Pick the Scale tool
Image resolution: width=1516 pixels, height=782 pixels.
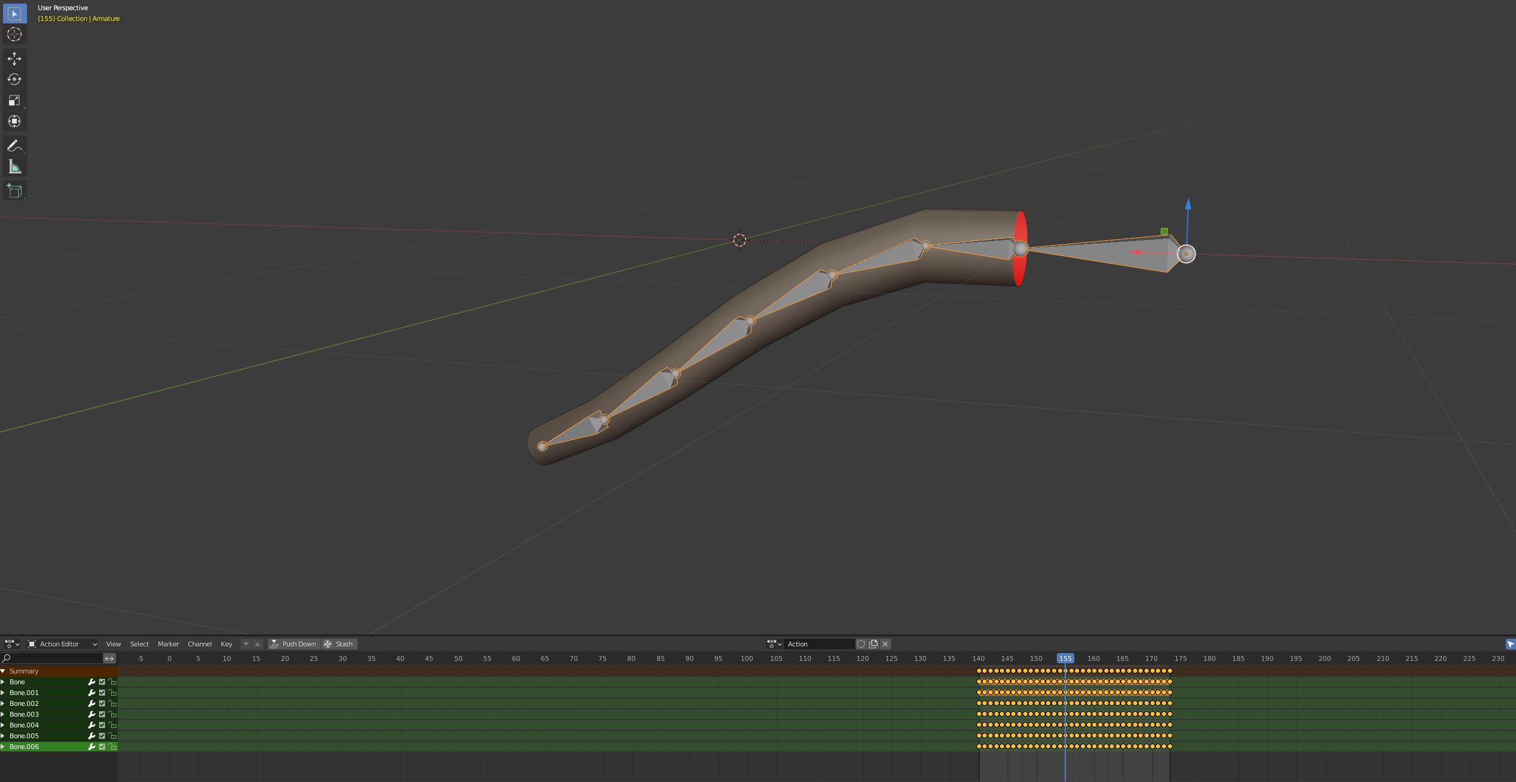(14, 100)
